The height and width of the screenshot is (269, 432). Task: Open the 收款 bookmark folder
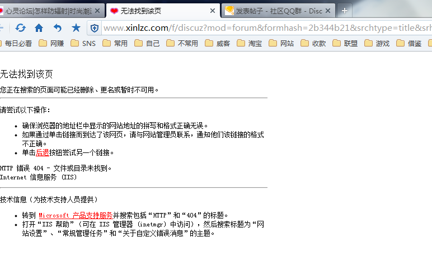313,44
